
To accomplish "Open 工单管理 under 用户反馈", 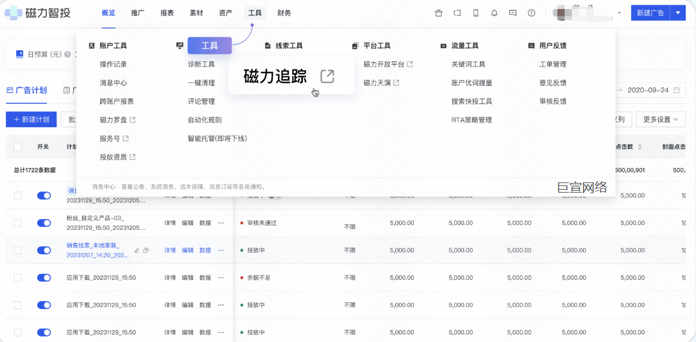I will pos(553,64).
